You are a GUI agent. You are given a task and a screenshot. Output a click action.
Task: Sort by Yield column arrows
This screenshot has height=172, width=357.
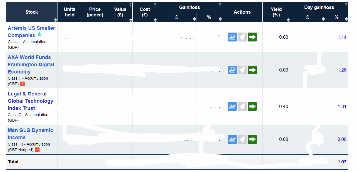click(x=288, y=20)
